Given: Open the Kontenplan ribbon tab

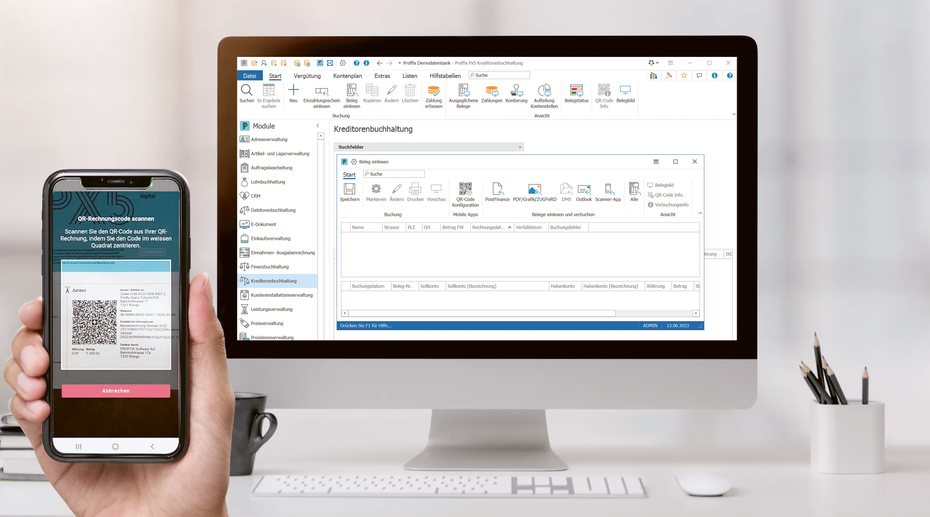Looking at the screenshot, I should coord(347,76).
